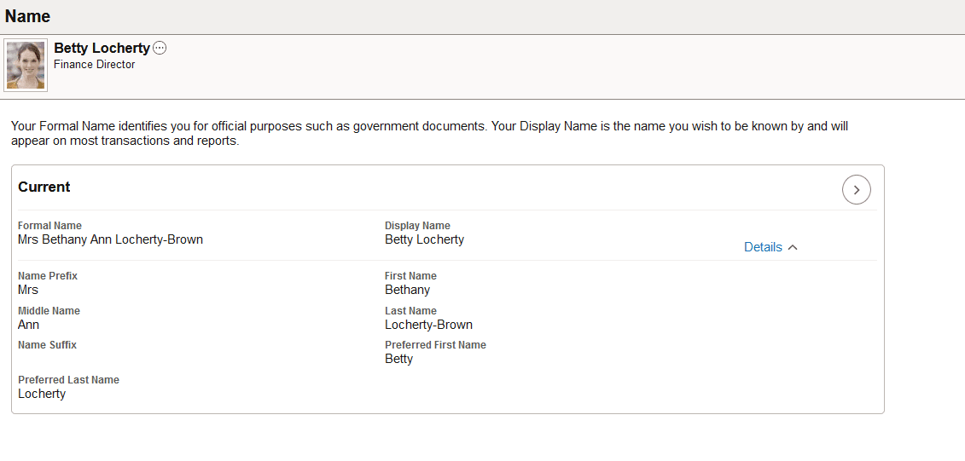
Task: Click the Formal Name label
Action: click(x=49, y=226)
